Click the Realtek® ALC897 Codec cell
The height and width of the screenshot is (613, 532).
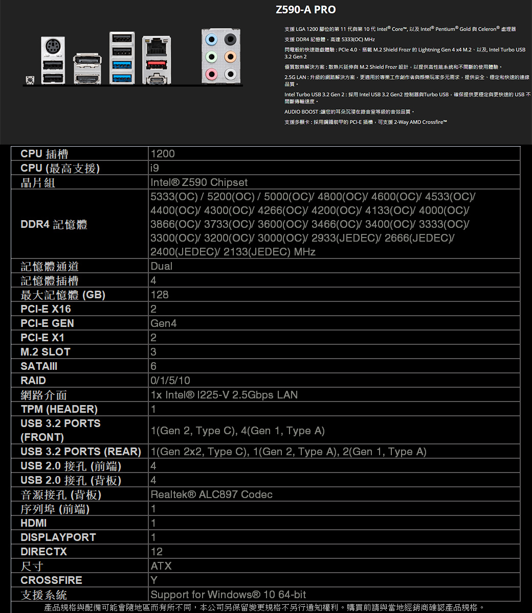click(x=211, y=494)
